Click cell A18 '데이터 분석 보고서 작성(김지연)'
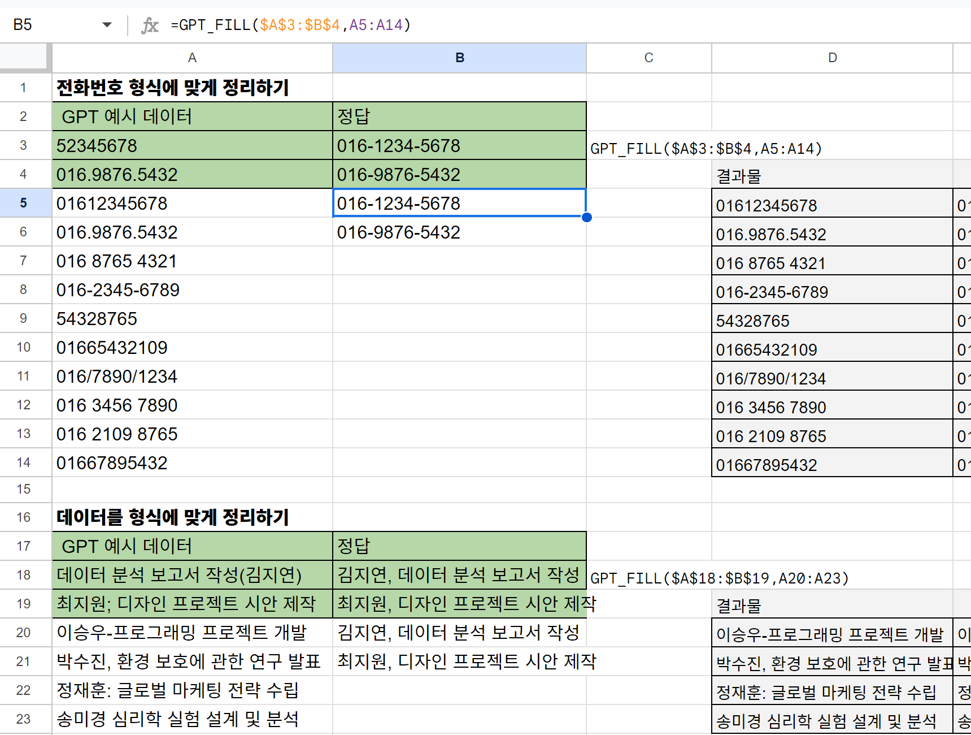The width and height of the screenshot is (971, 735). coord(192,575)
